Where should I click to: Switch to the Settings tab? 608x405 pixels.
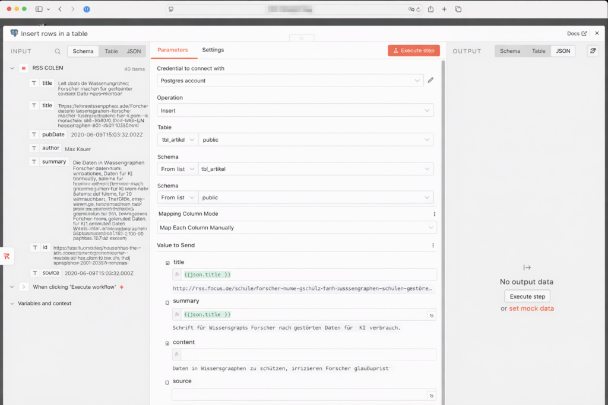coord(213,50)
